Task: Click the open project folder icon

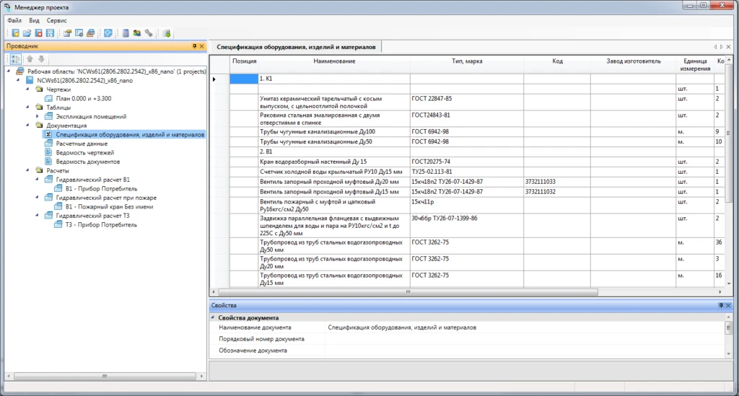Action: click(x=27, y=33)
